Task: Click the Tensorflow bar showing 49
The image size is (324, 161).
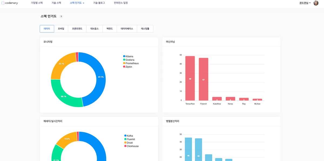Action: [x=190, y=78]
